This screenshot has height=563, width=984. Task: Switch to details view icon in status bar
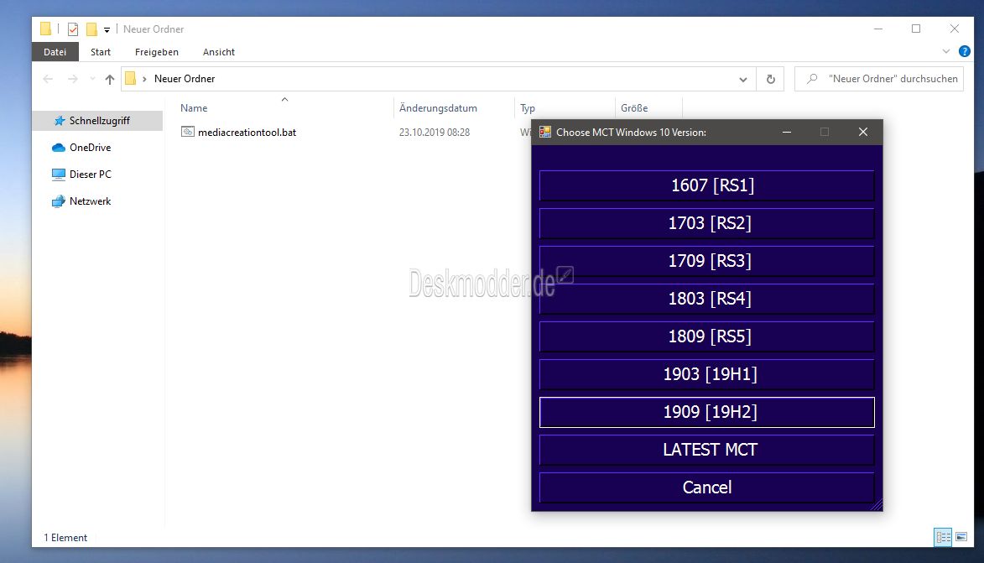click(x=943, y=537)
